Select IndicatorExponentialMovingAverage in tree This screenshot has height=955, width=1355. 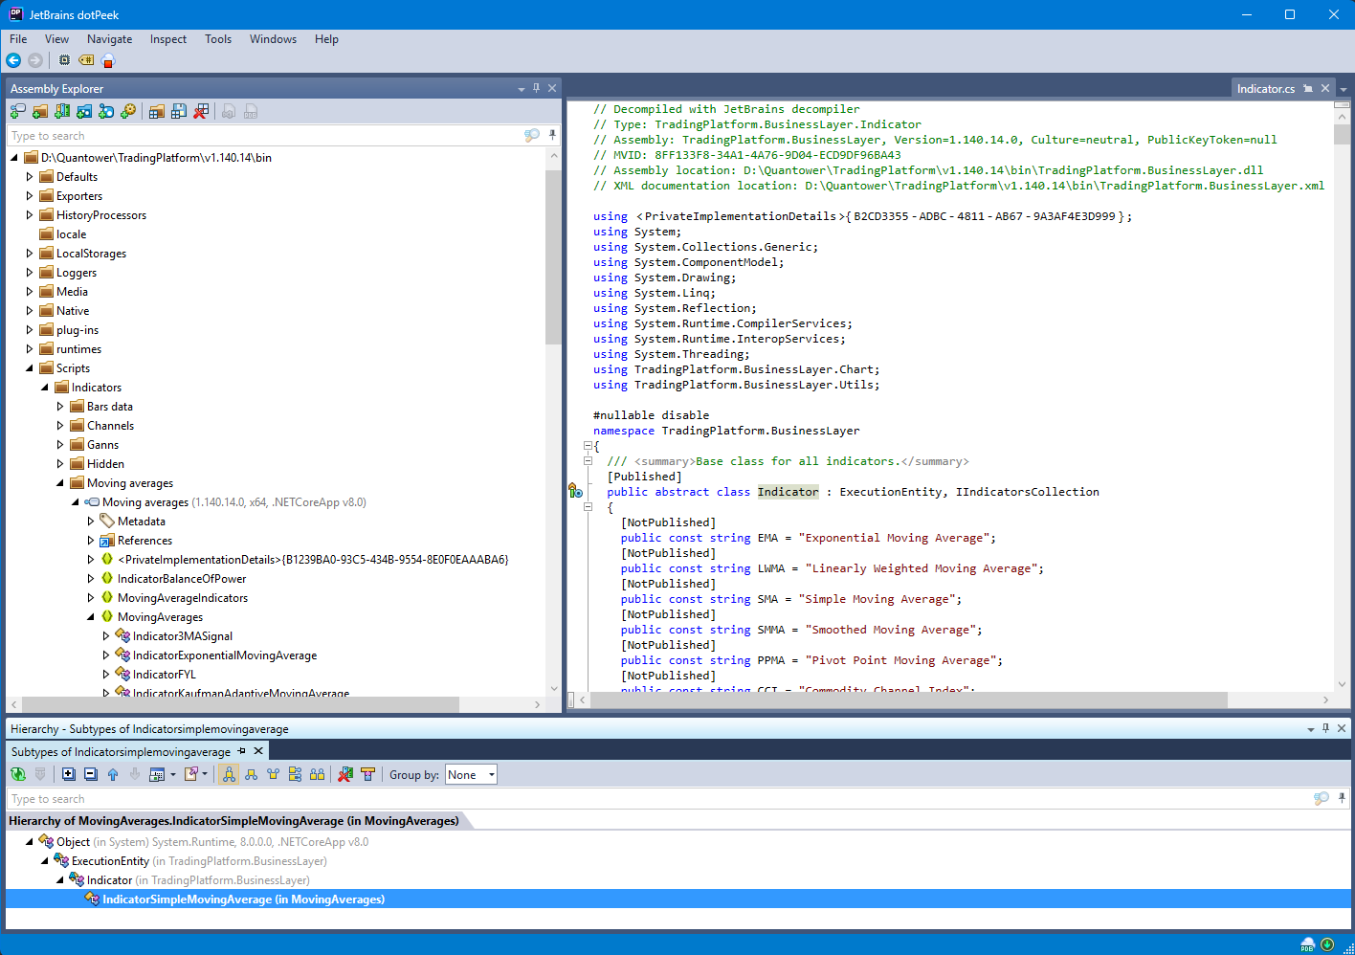pos(225,655)
